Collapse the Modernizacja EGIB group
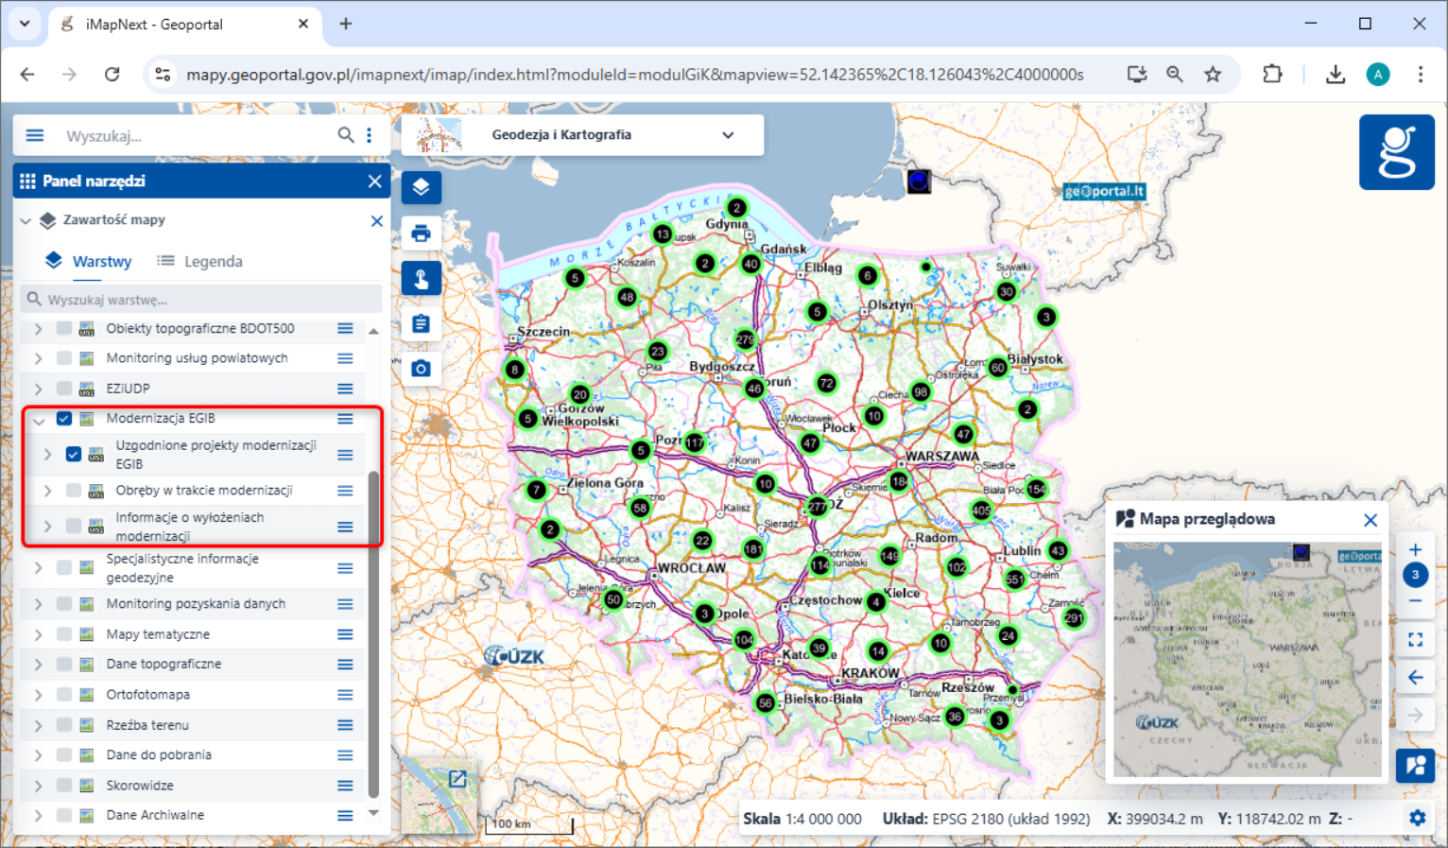 pos(38,420)
